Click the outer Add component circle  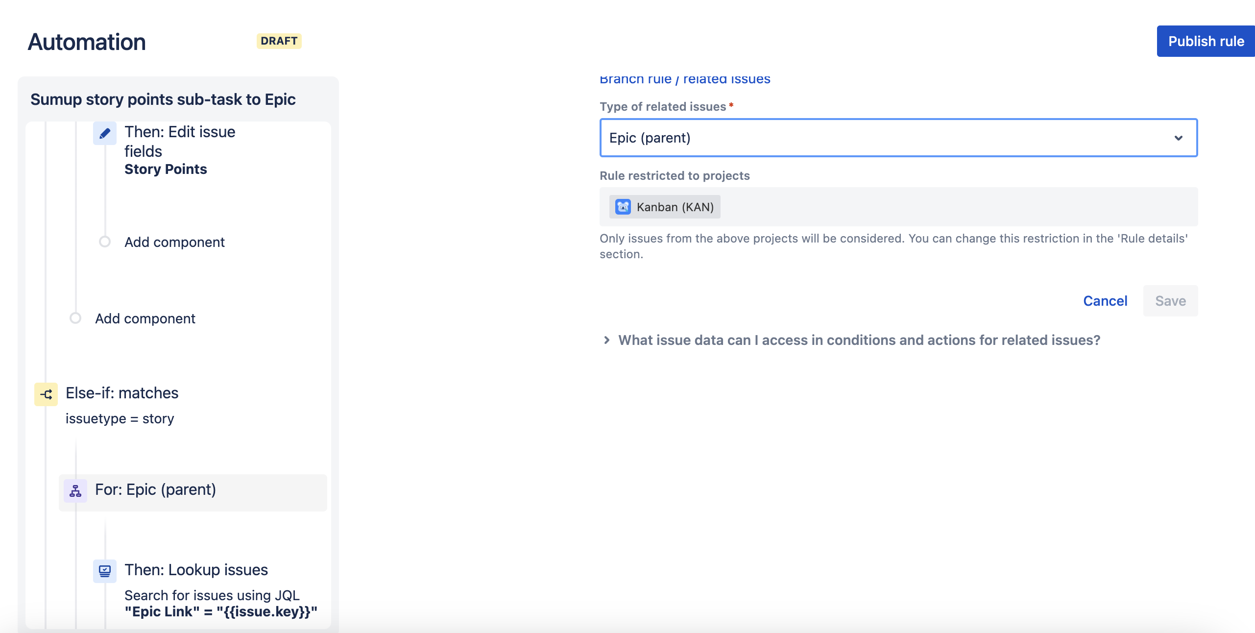click(x=75, y=318)
